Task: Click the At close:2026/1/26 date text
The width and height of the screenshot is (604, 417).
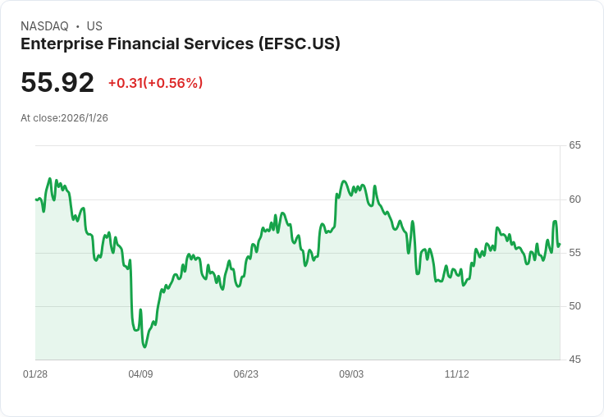Action: [x=64, y=118]
